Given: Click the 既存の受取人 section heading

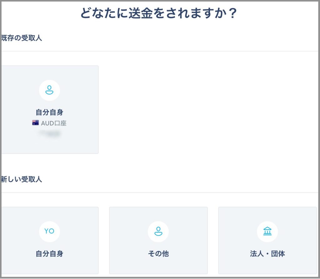Looking at the screenshot, I should [x=22, y=38].
